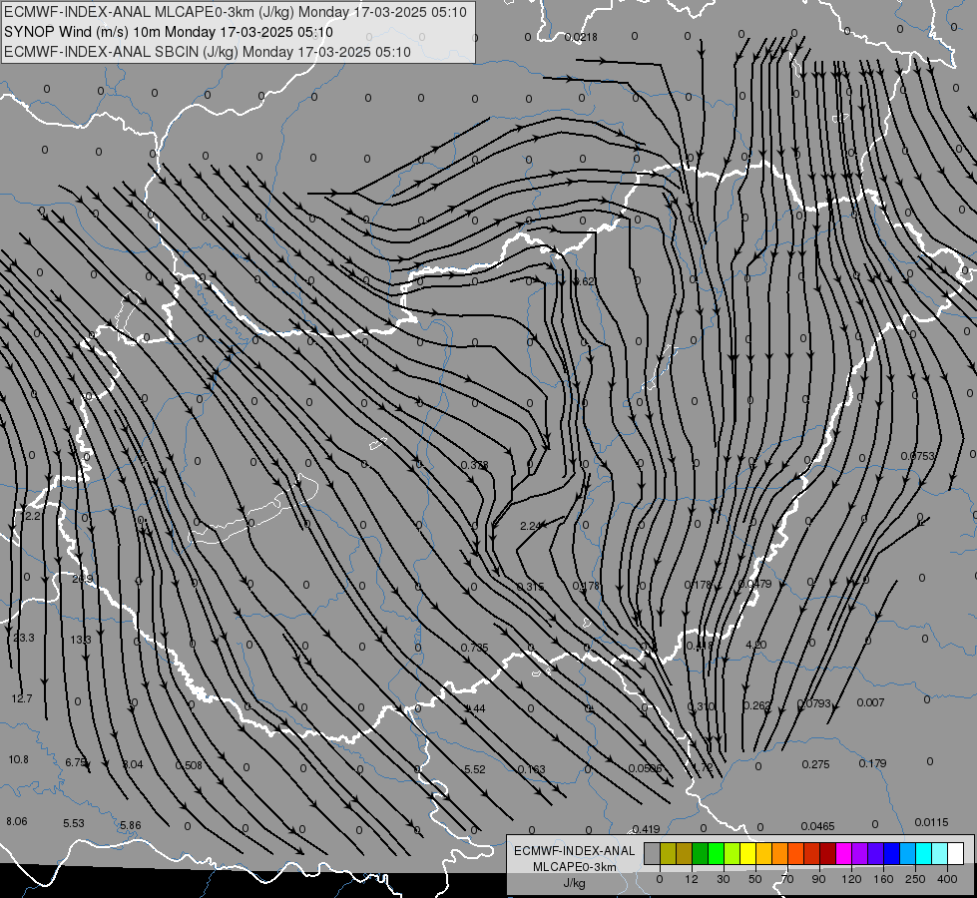This screenshot has width=977, height=898.
Task: Click the white swatch at the legend's end
Action: tap(955, 854)
